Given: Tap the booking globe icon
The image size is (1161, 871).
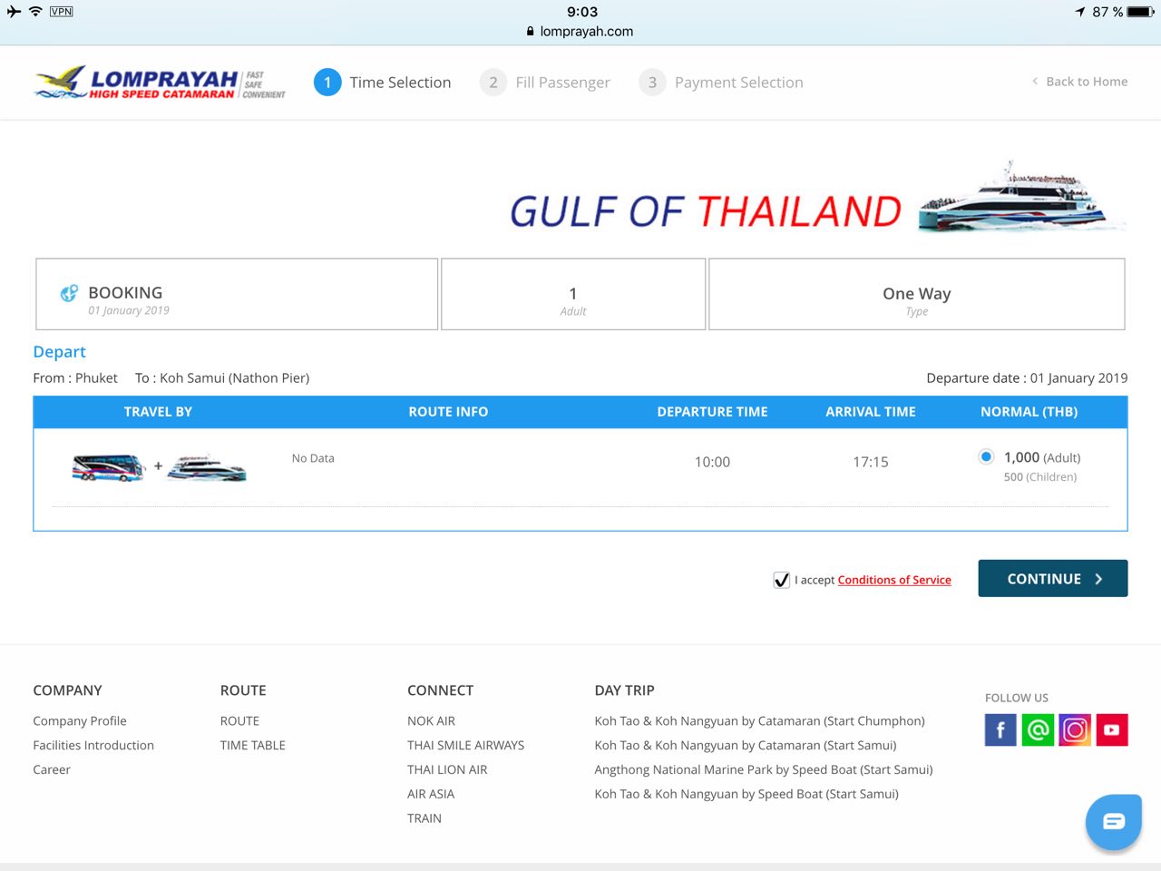Looking at the screenshot, I should (x=69, y=293).
